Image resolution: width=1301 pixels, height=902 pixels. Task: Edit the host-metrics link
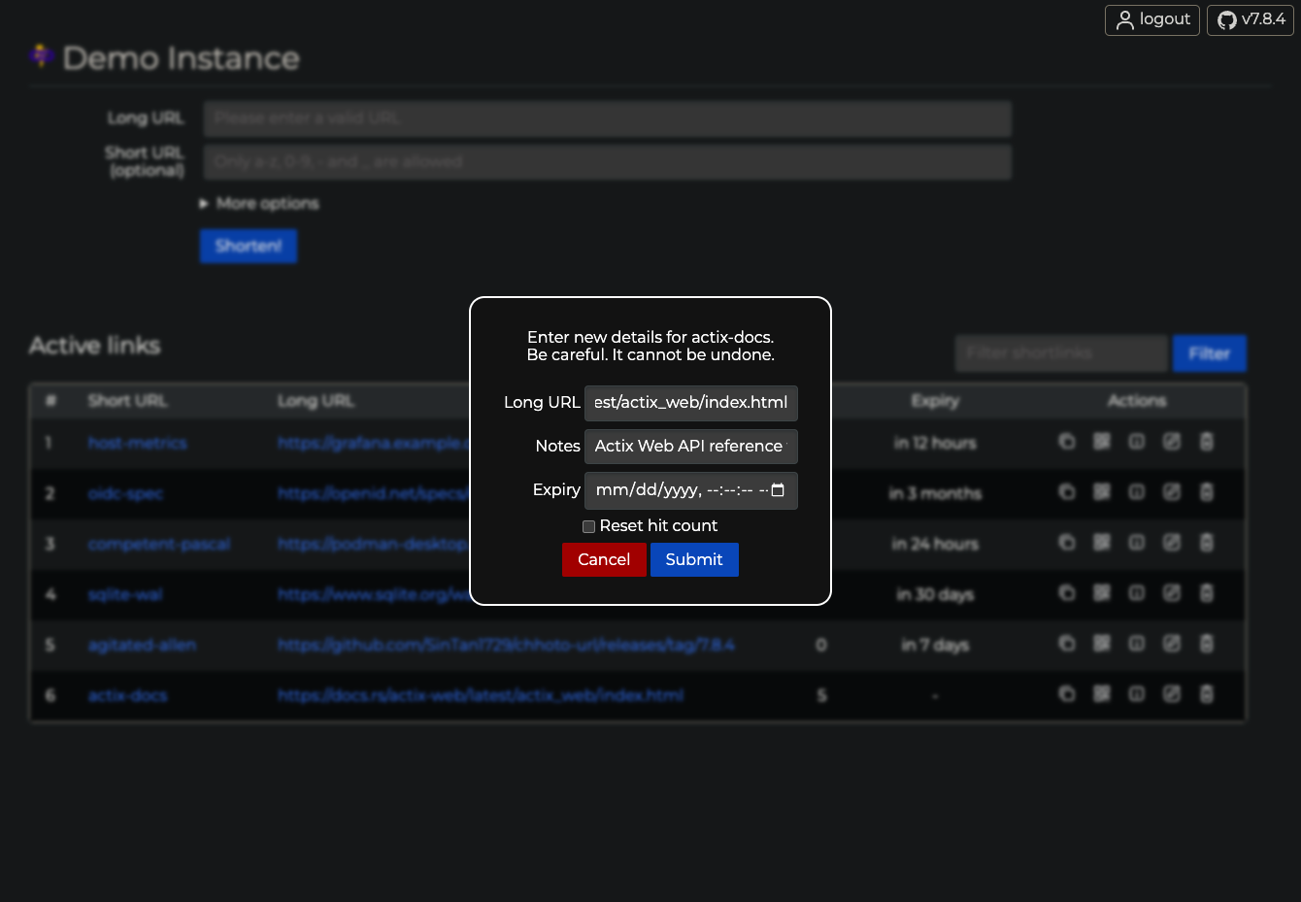[1172, 442]
